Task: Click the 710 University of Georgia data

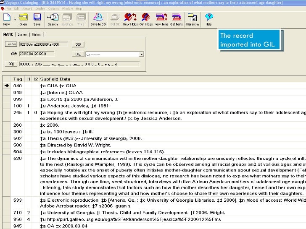Action: click(132, 213)
